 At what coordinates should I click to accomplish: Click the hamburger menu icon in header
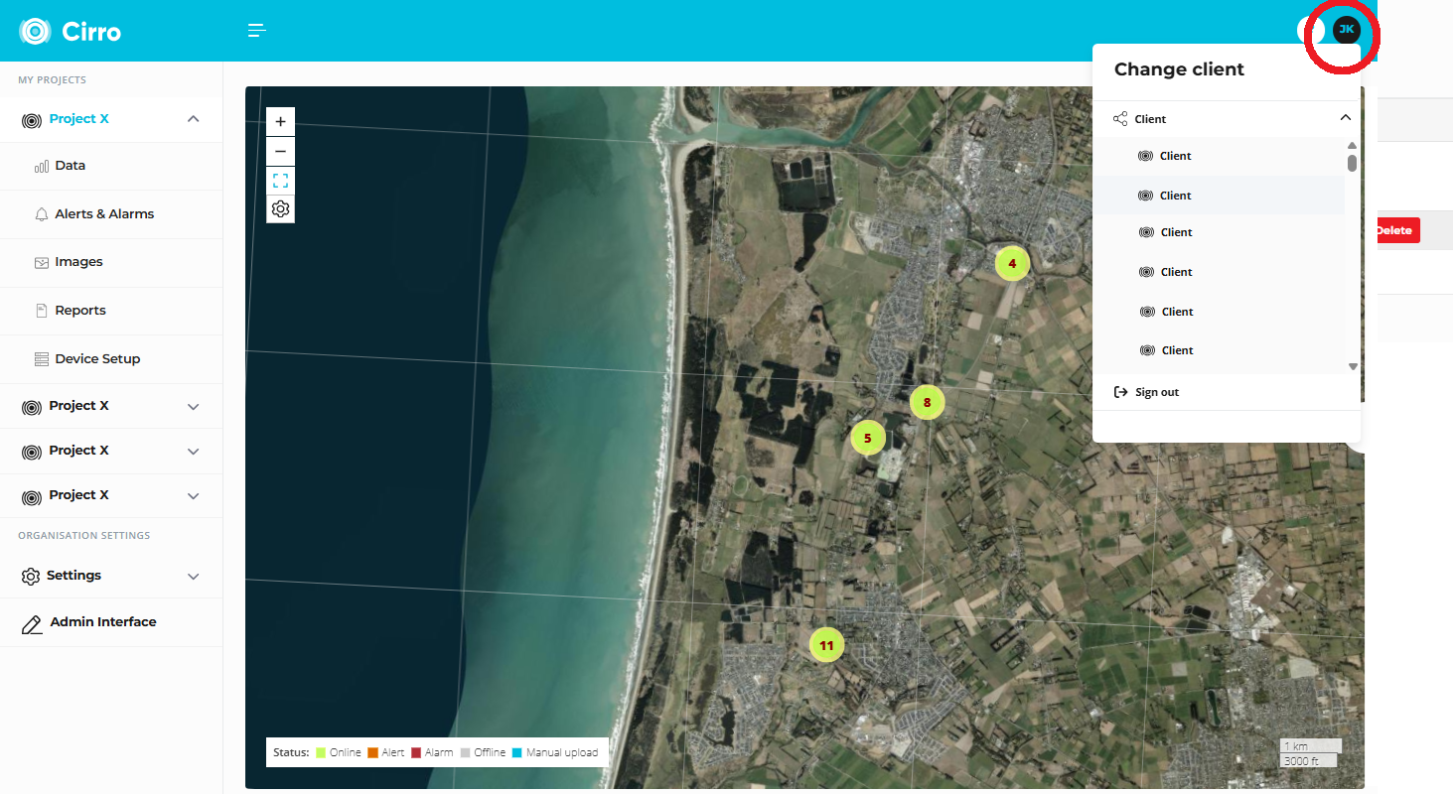(257, 31)
